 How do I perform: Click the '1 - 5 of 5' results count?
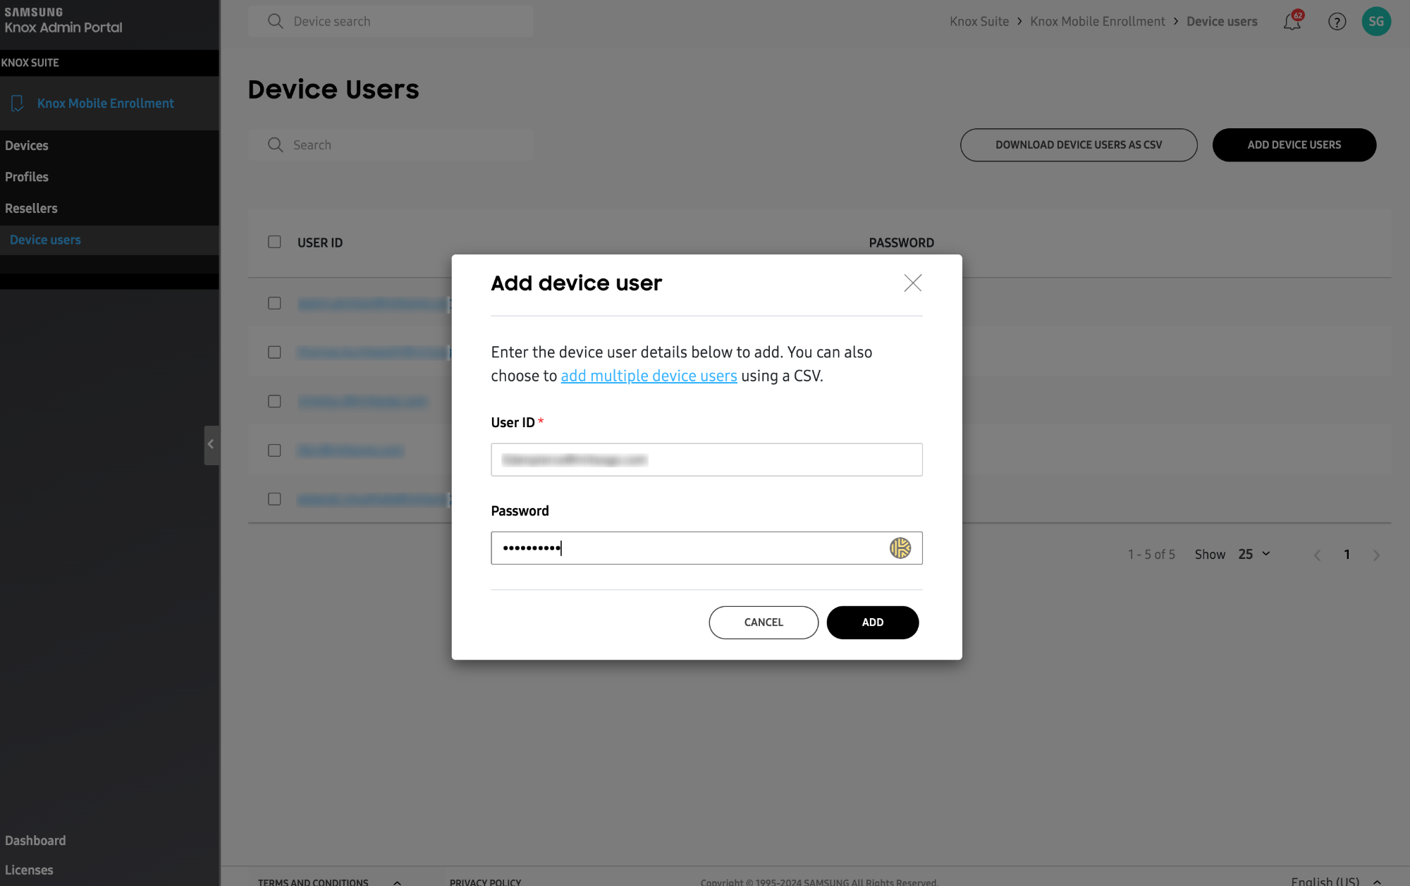tap(1151, 555)
